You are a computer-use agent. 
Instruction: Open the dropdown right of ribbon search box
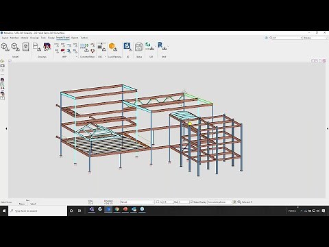click(315, 38)
